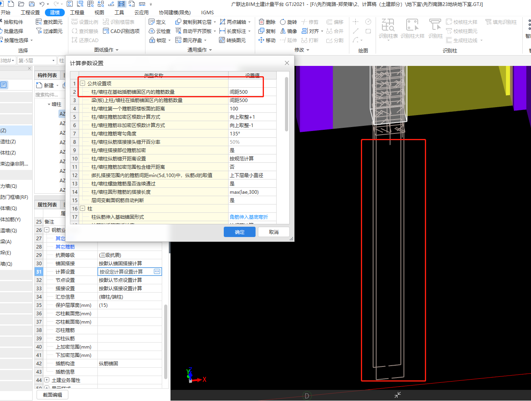Viewport: 531px width, 401px height.
Task: Open the 锁定 lock tool
Action: tap(160, 40)
